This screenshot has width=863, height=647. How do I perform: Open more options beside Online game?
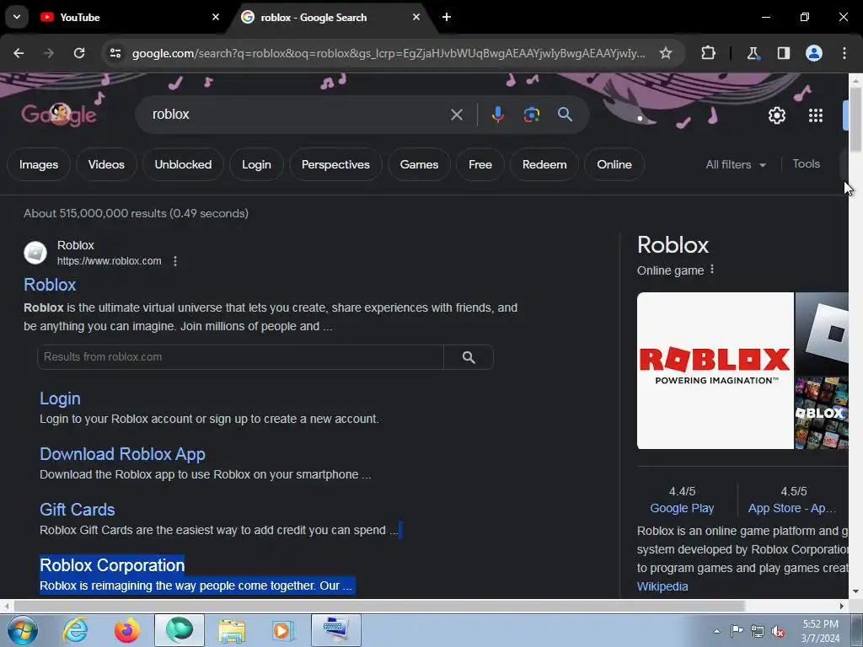pos(712,270)
